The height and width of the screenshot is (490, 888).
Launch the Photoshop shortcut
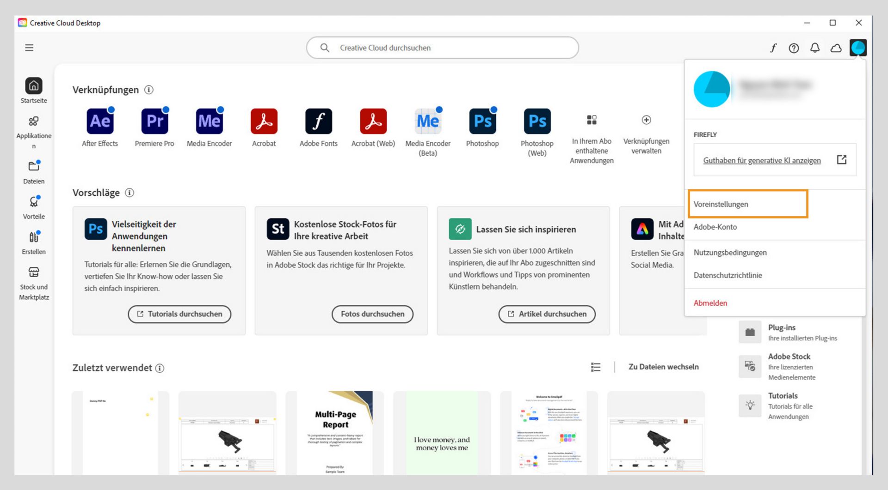click(482, 121)
